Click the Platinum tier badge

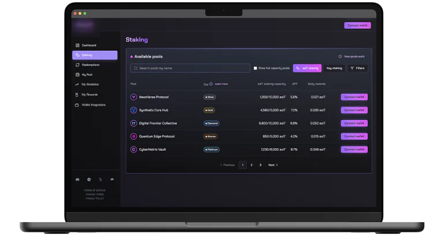pyautogui.click(x=212, y=149)
